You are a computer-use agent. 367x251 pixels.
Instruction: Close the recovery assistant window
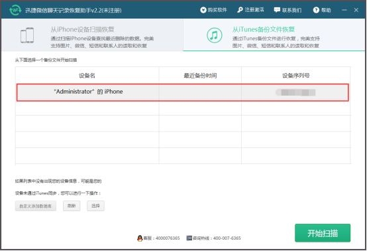tap(356, 10)
